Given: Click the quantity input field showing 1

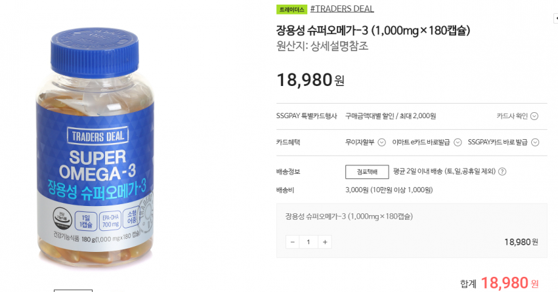Looking at the screenshot, I should [x=309, y=242].
